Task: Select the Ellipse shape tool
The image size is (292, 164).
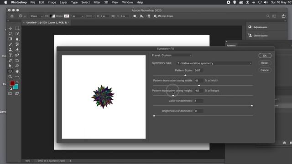Action: point(10,71)
